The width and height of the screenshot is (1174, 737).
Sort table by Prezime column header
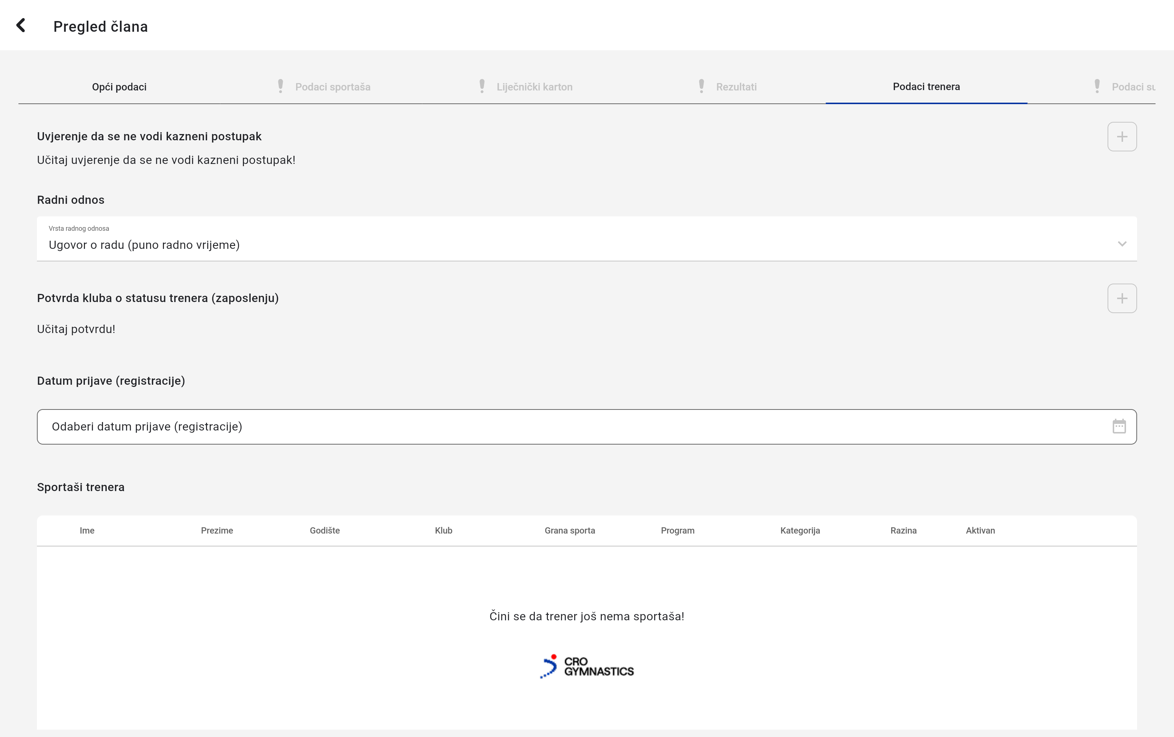pos(217,530)
